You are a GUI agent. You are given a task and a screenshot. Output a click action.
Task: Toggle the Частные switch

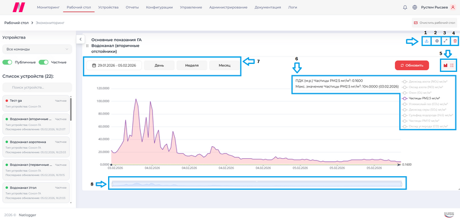(x=44, y=62)
